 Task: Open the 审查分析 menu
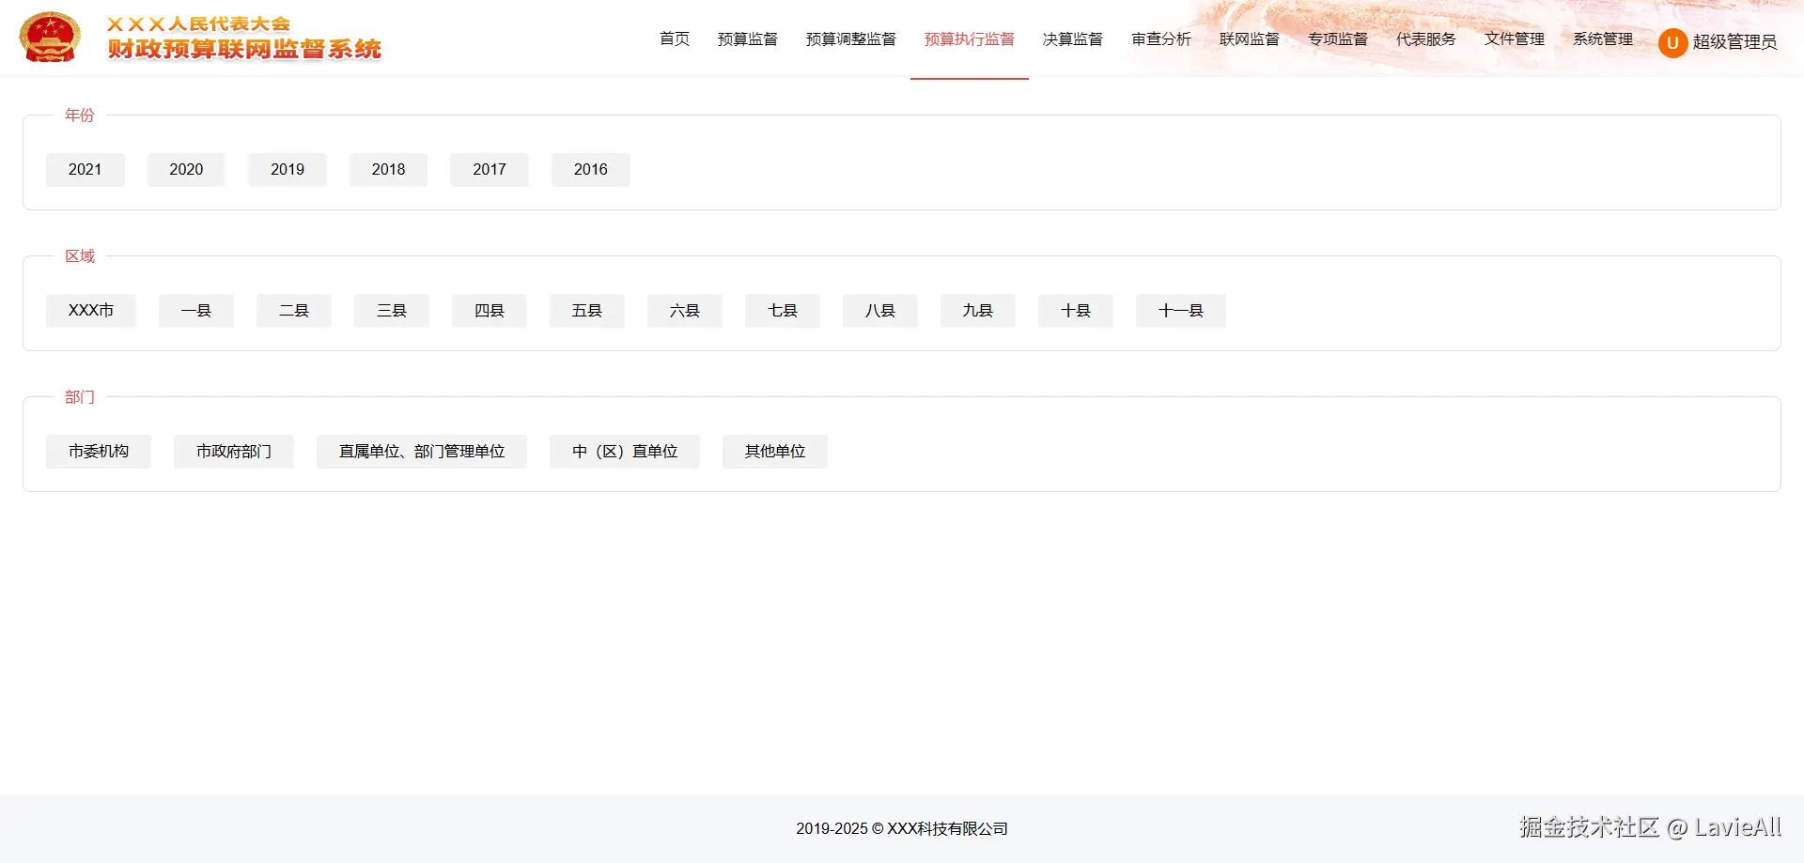tap(1160, 39)
